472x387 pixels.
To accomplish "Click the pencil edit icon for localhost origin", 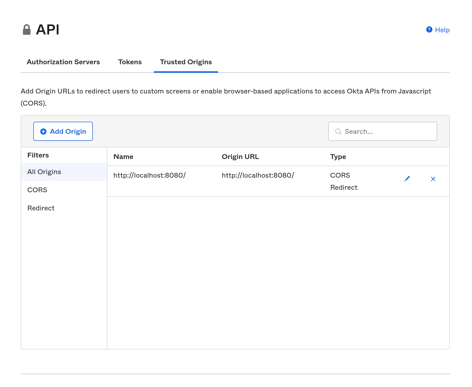I will pos(407,179).
